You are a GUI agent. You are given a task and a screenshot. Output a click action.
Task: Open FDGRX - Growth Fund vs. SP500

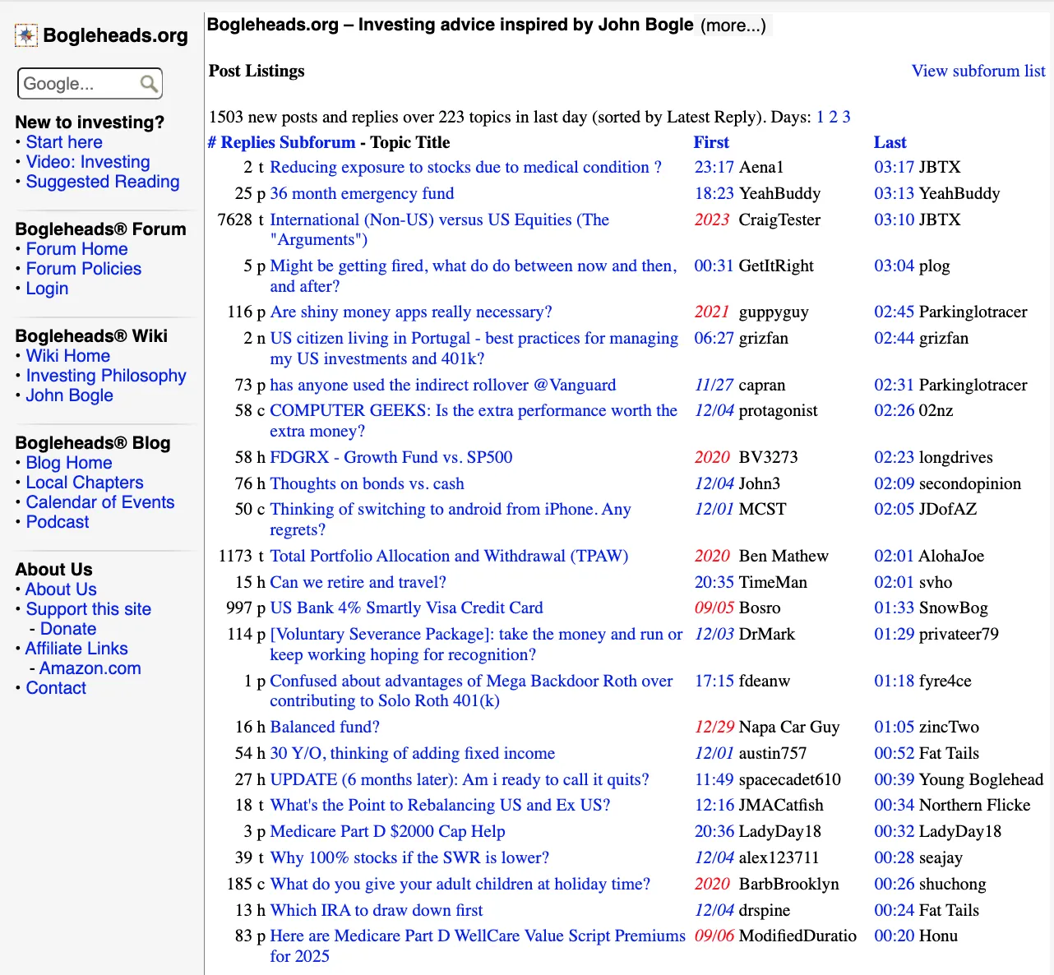391,457
